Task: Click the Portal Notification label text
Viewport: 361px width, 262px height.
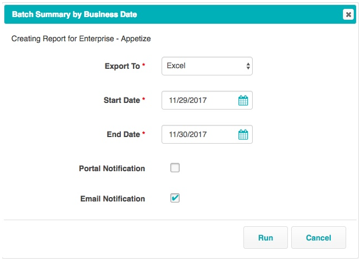Action: pyautogui.click(x=112, y=168)
